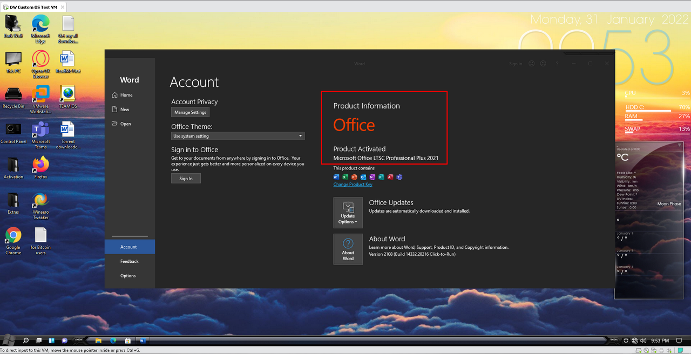Click the 'Office Updates' heading

pos(391,203)
